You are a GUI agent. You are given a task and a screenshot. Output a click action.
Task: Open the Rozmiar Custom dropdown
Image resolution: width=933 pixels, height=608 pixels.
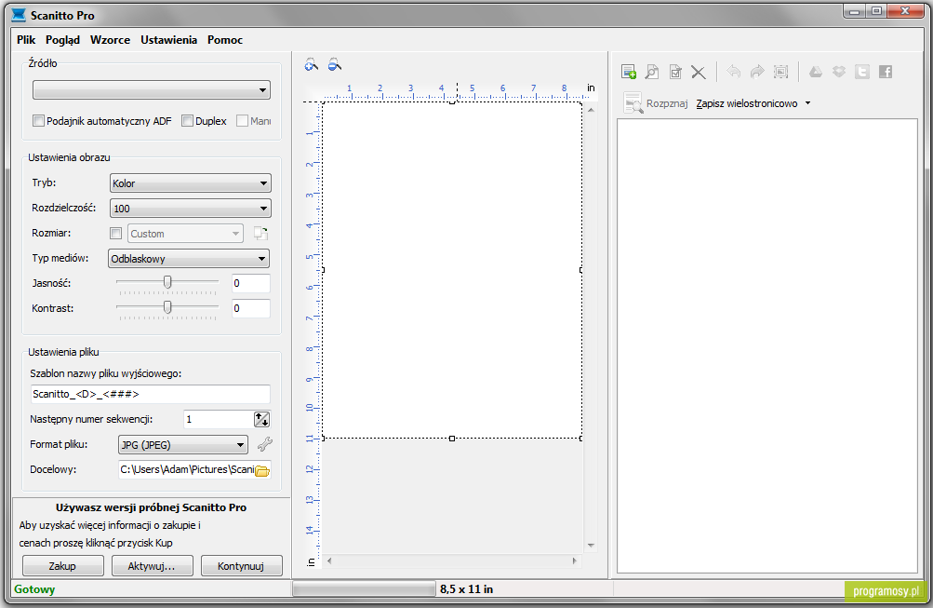click(186, 234)
